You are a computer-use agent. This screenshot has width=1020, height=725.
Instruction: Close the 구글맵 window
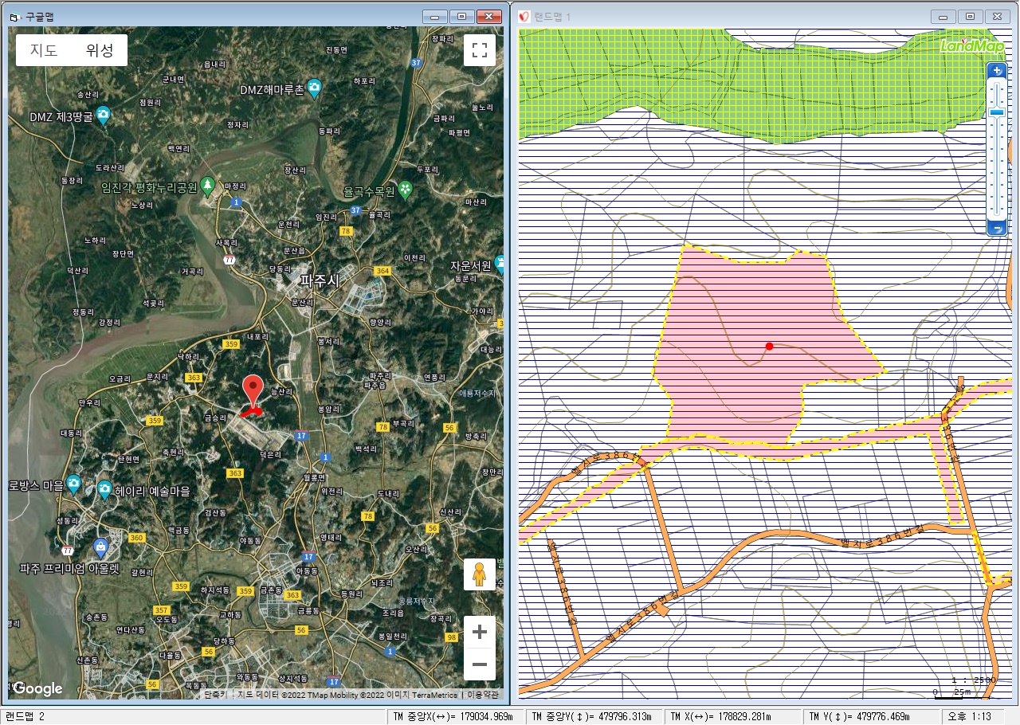click(488, 16)
